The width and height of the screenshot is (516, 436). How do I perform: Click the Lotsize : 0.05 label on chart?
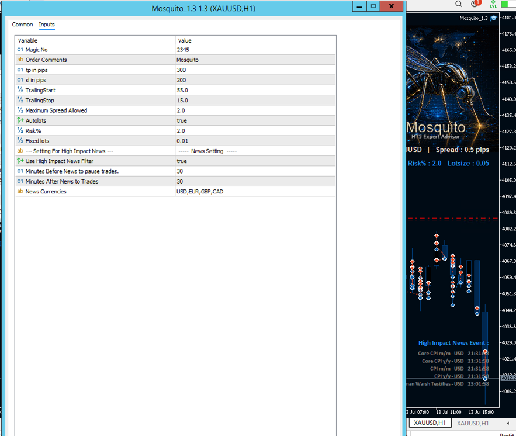coord(468,163)
